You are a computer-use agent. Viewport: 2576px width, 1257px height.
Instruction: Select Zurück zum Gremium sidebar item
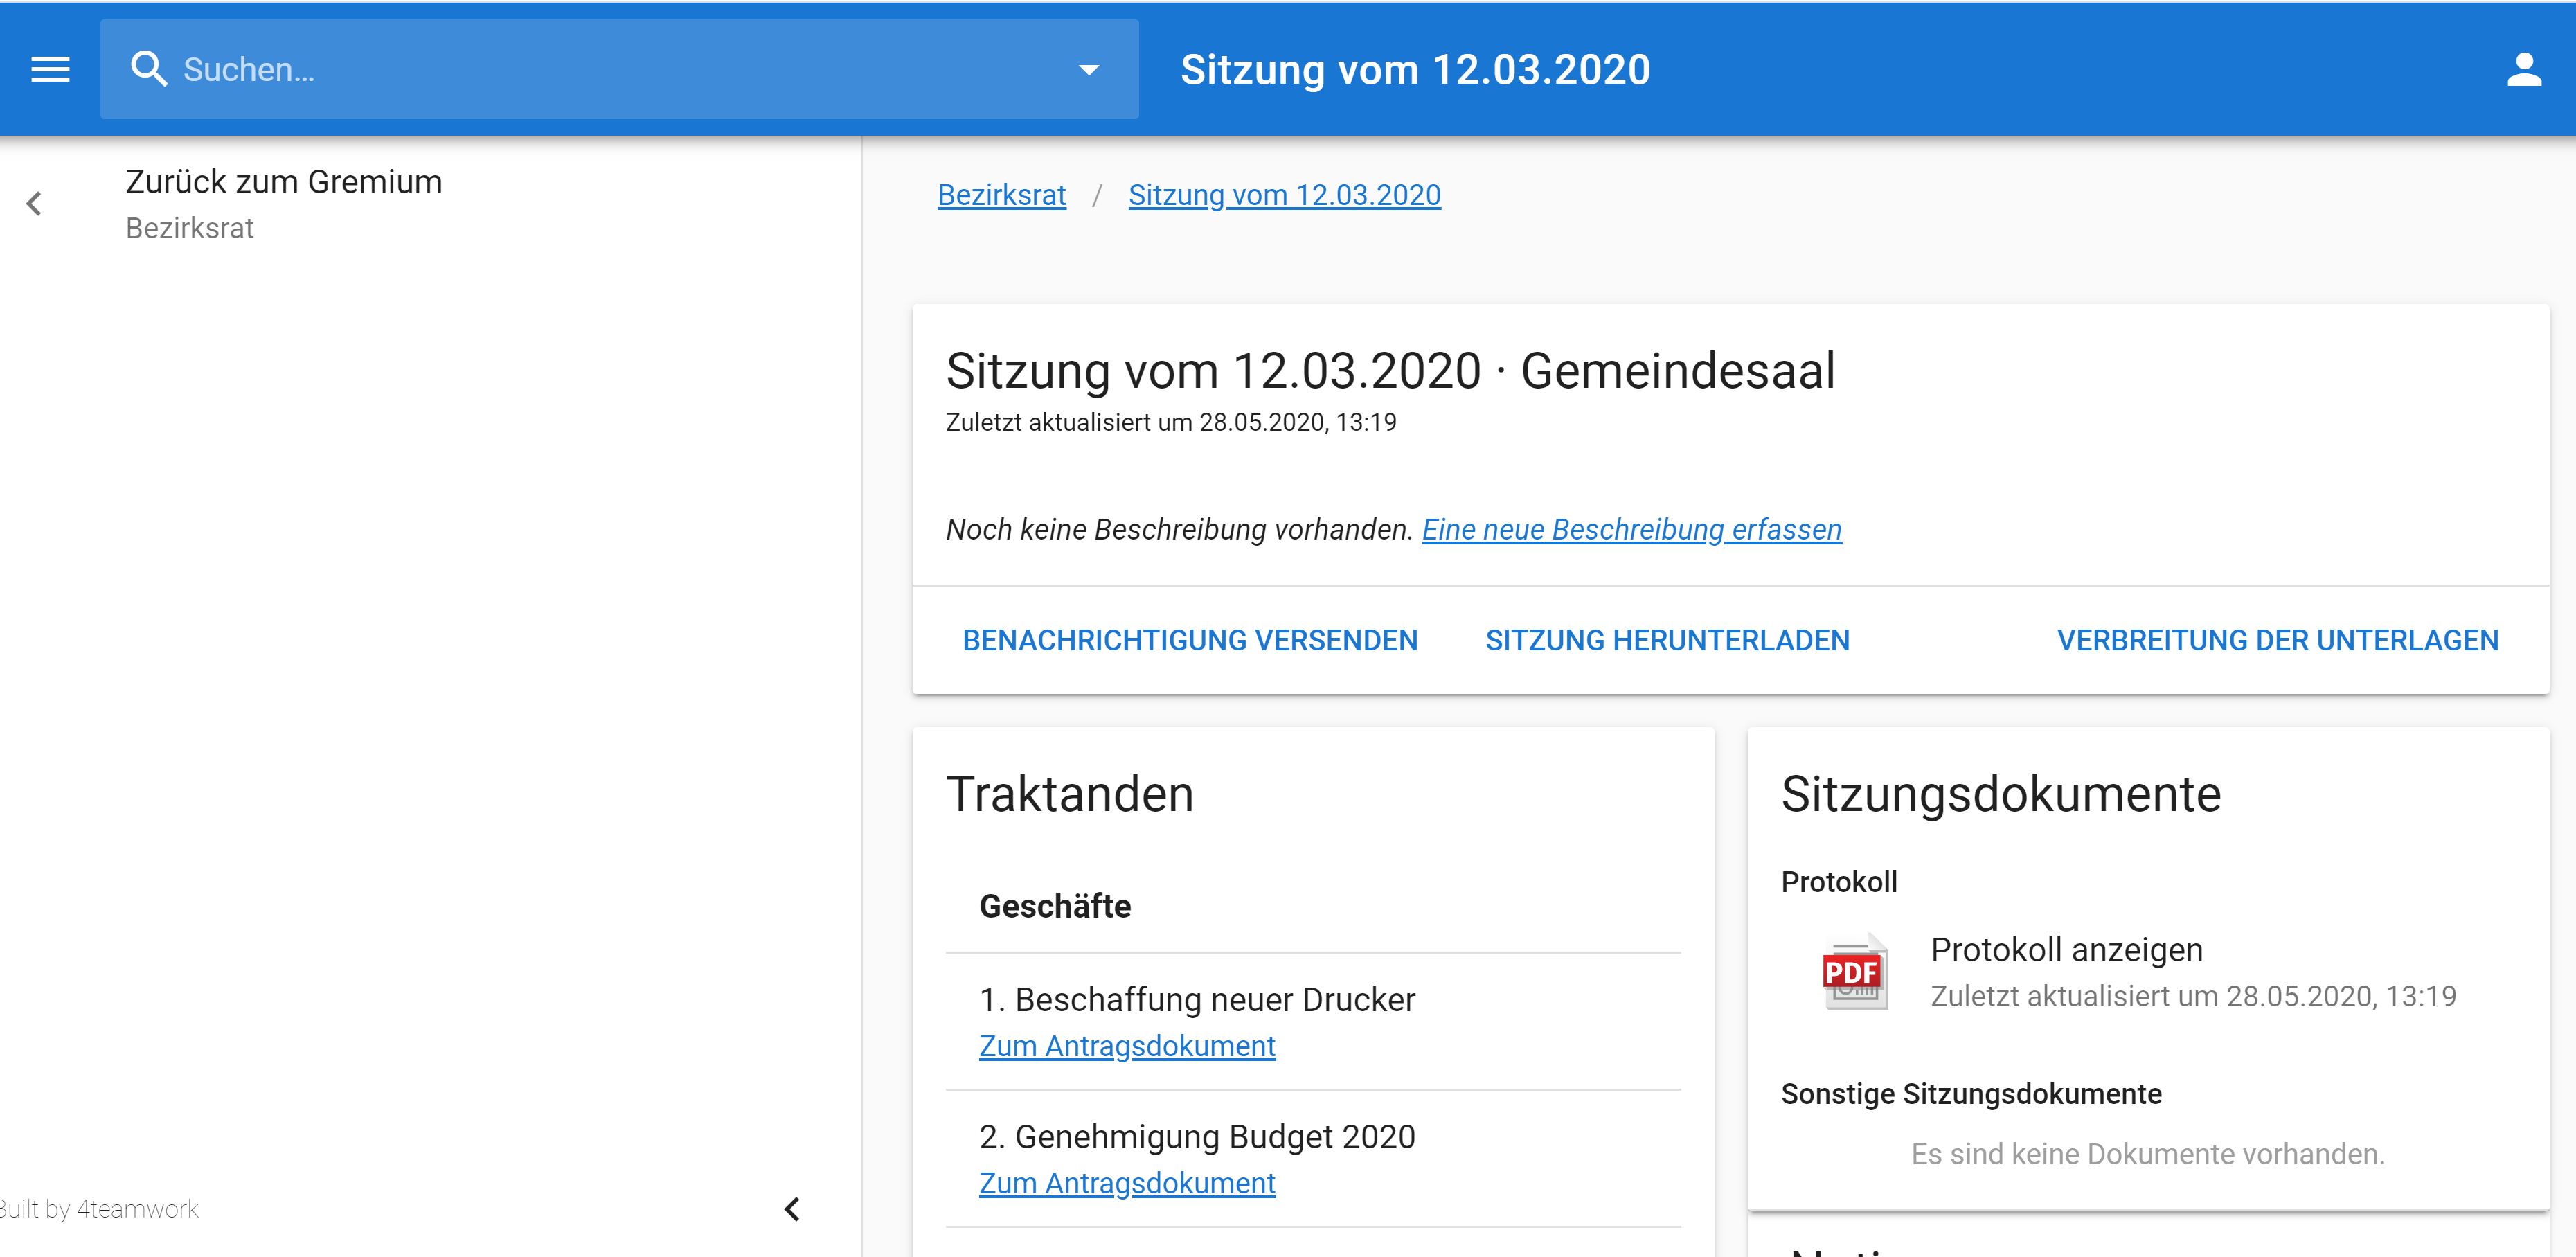[x=283, y=182]
